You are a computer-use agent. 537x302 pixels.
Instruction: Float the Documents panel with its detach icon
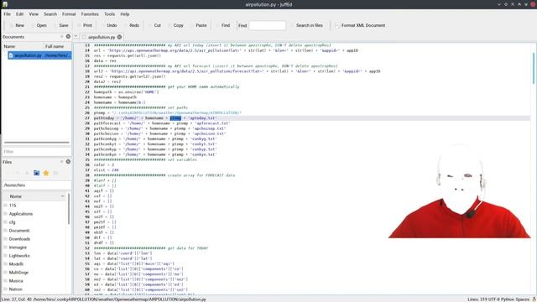[x=61, y=37]
